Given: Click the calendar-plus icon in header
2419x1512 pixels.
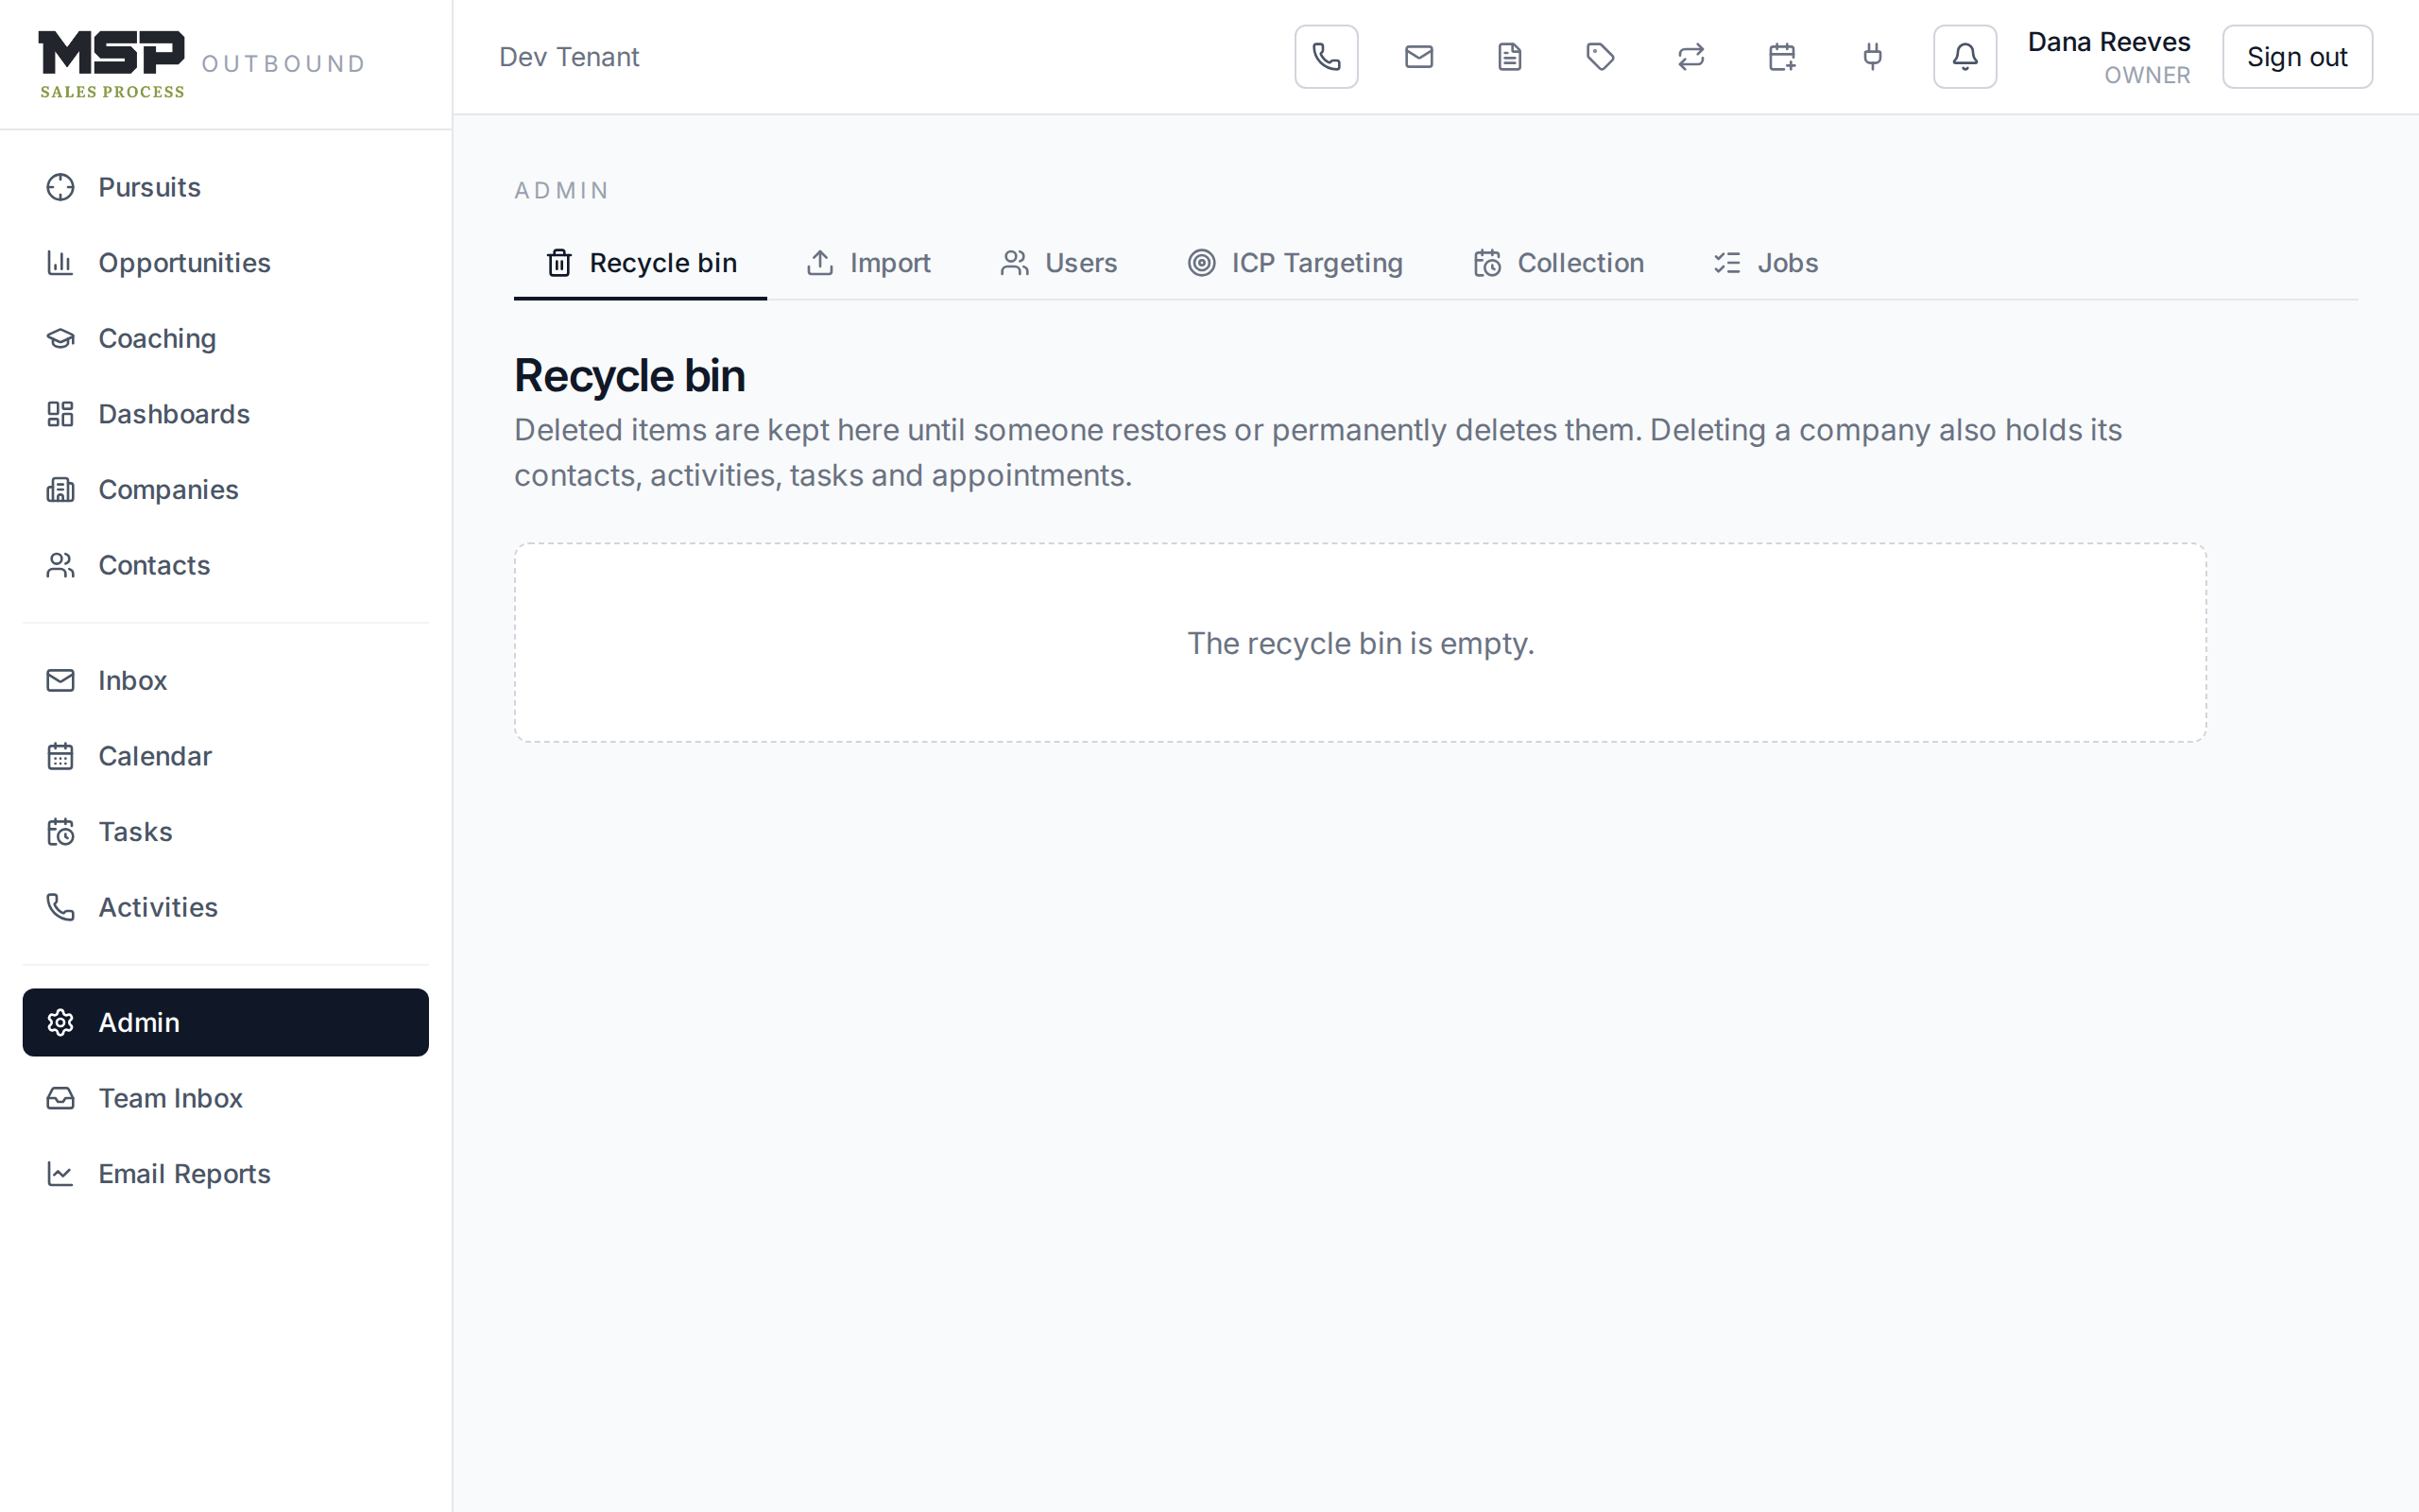Looking at the screenshot, I should [1782, 57].
